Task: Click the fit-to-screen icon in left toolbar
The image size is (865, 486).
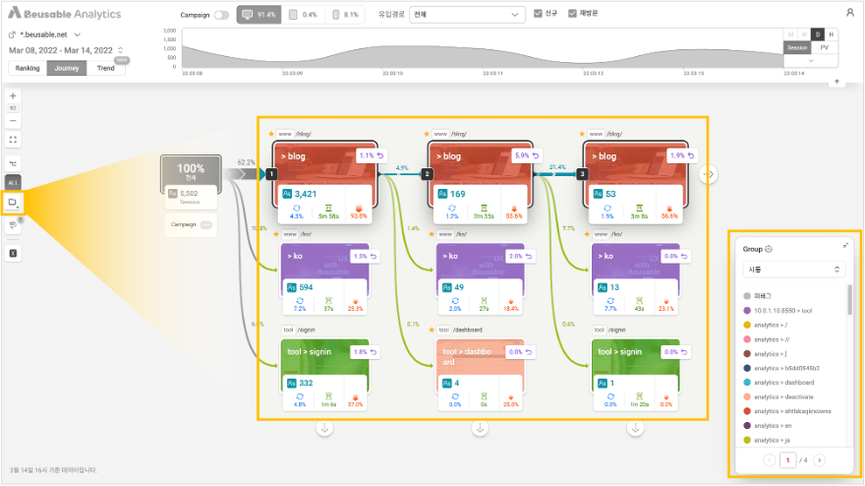Action: tap(13, 140)
